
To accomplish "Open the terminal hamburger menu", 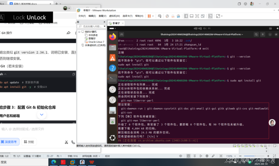I will (262, 35).
